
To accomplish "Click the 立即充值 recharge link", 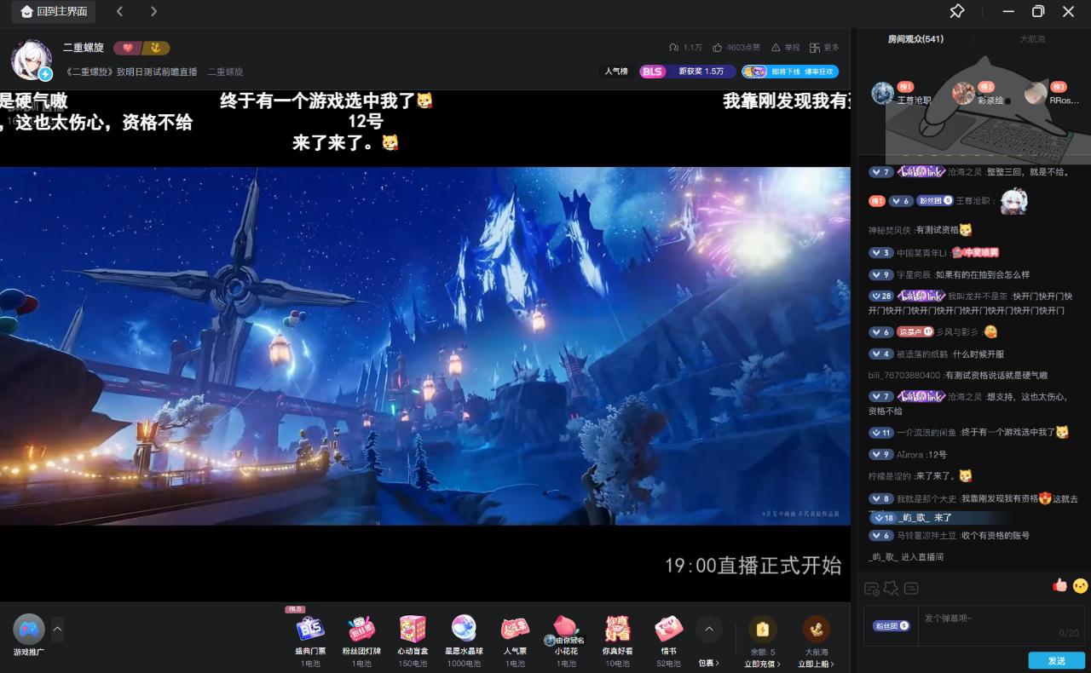I will coord(762,664).
